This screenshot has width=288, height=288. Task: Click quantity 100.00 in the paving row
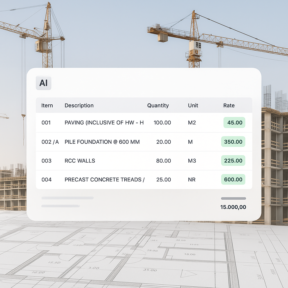click(162, 123)
